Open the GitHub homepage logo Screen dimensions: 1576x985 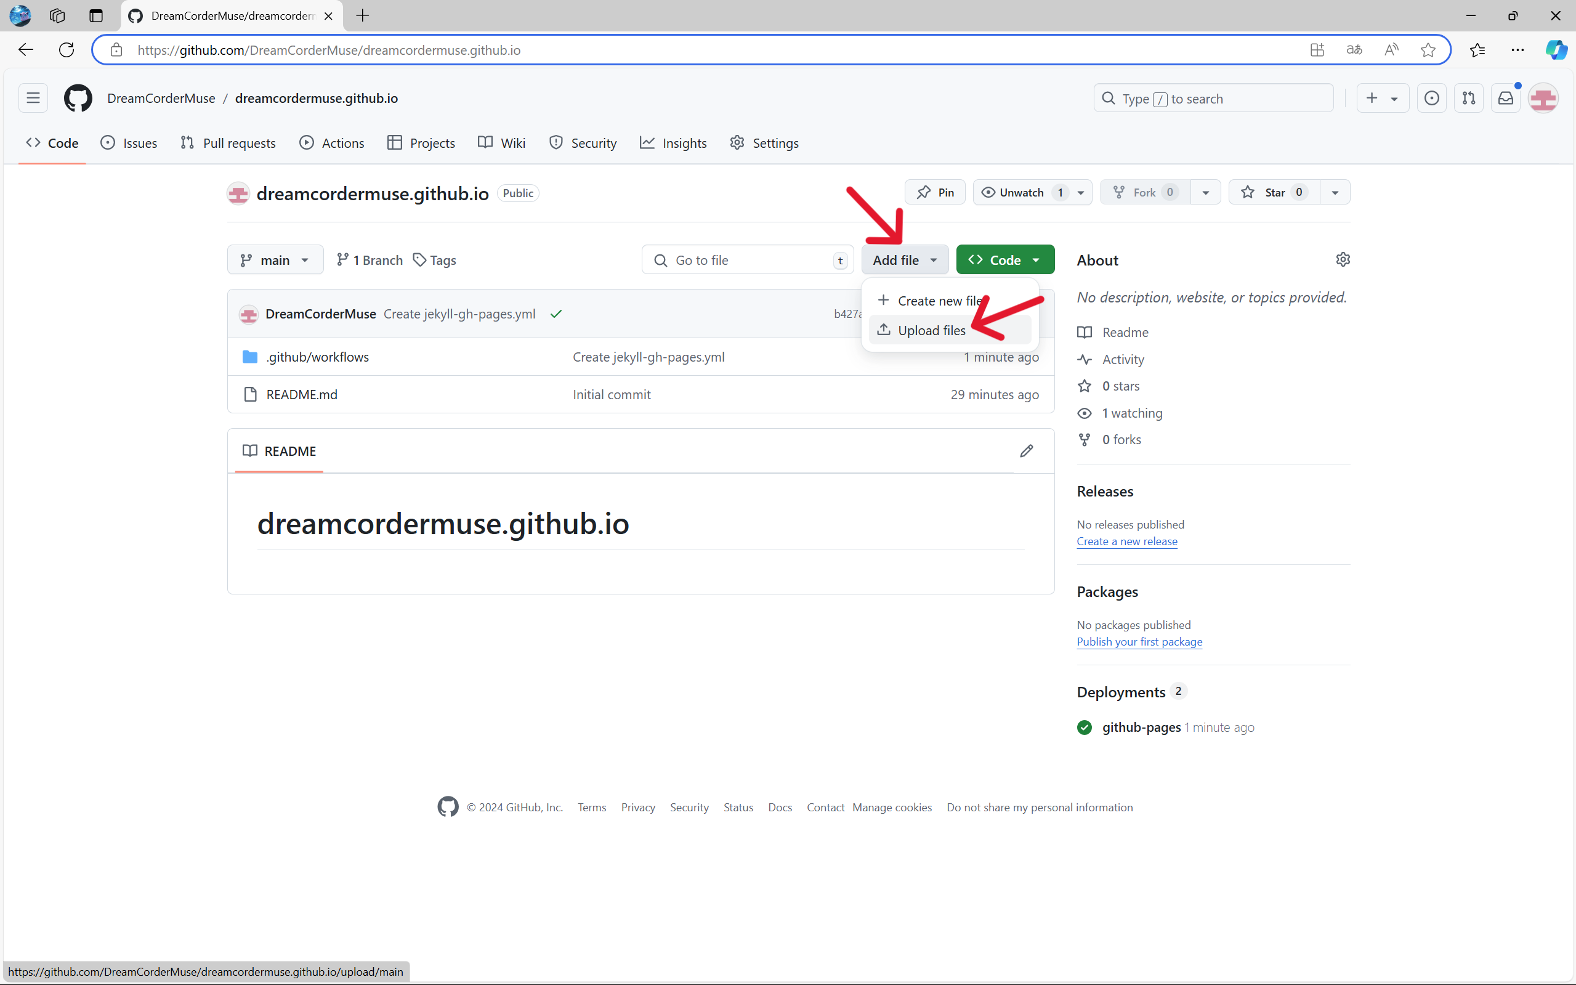click(78, 99)
